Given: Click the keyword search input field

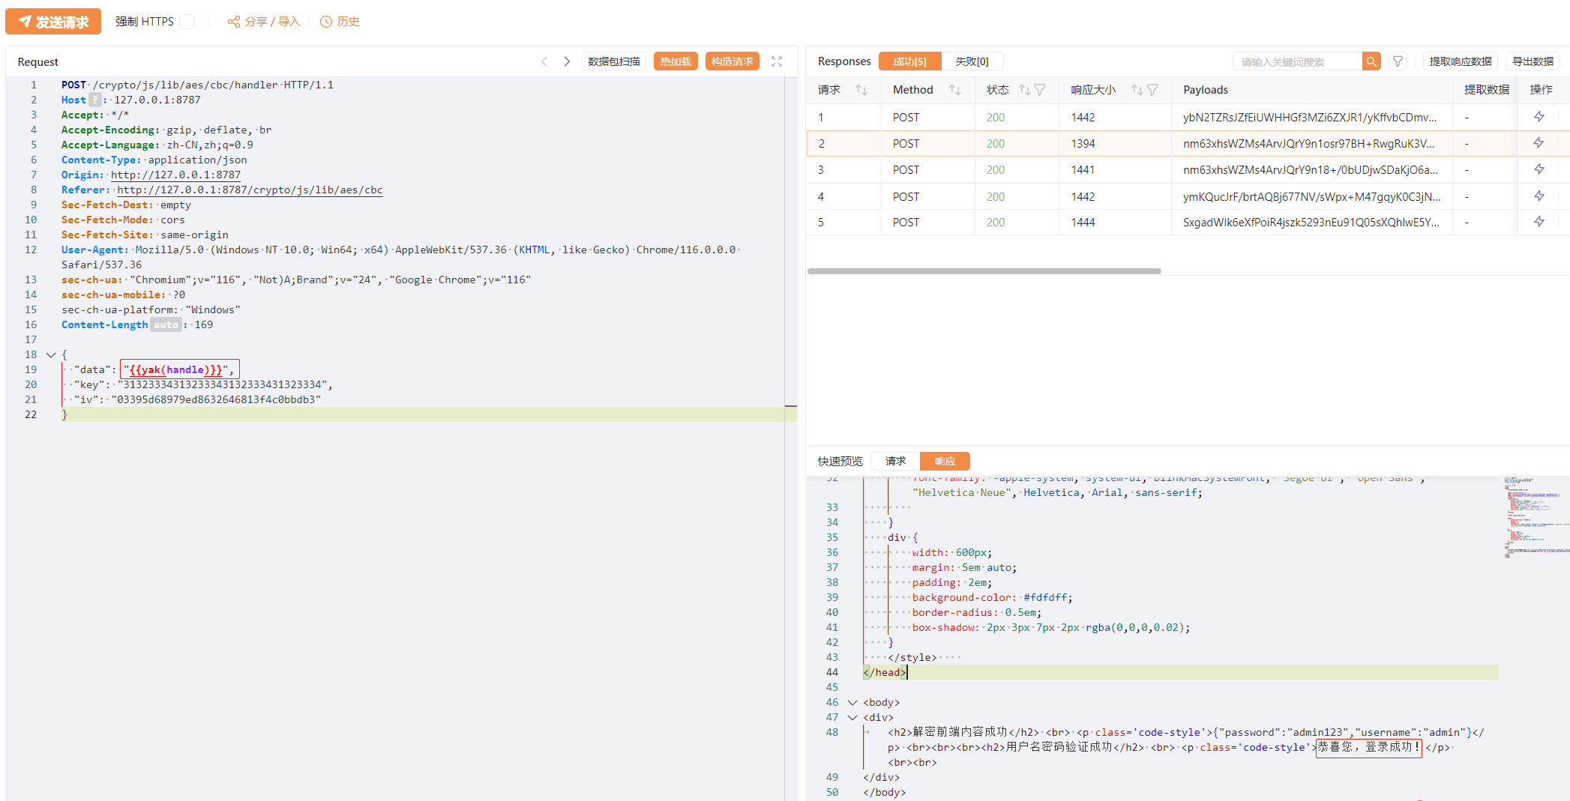Looking at the screenshot, I should tap(1297, 61).
